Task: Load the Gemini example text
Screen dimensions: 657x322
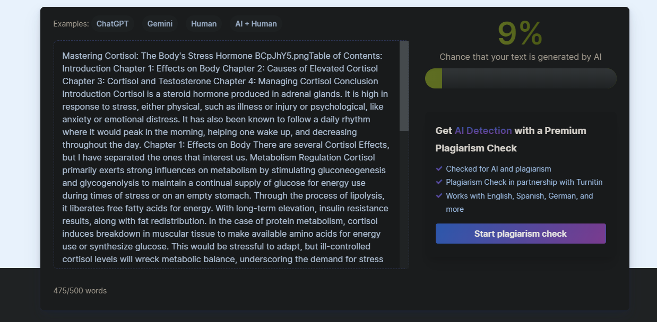Action: coord(160,24)
